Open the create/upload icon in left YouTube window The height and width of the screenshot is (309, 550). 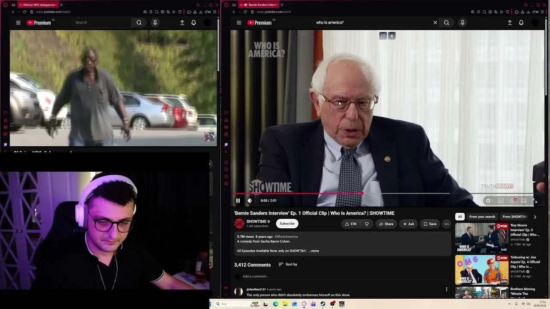tap(182, 22)
